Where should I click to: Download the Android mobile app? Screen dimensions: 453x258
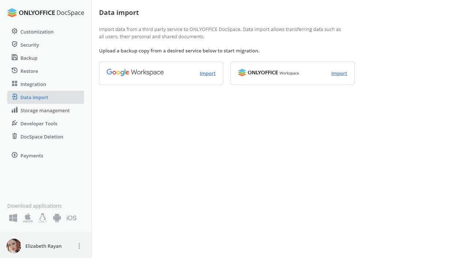click(x=57, y=218)
